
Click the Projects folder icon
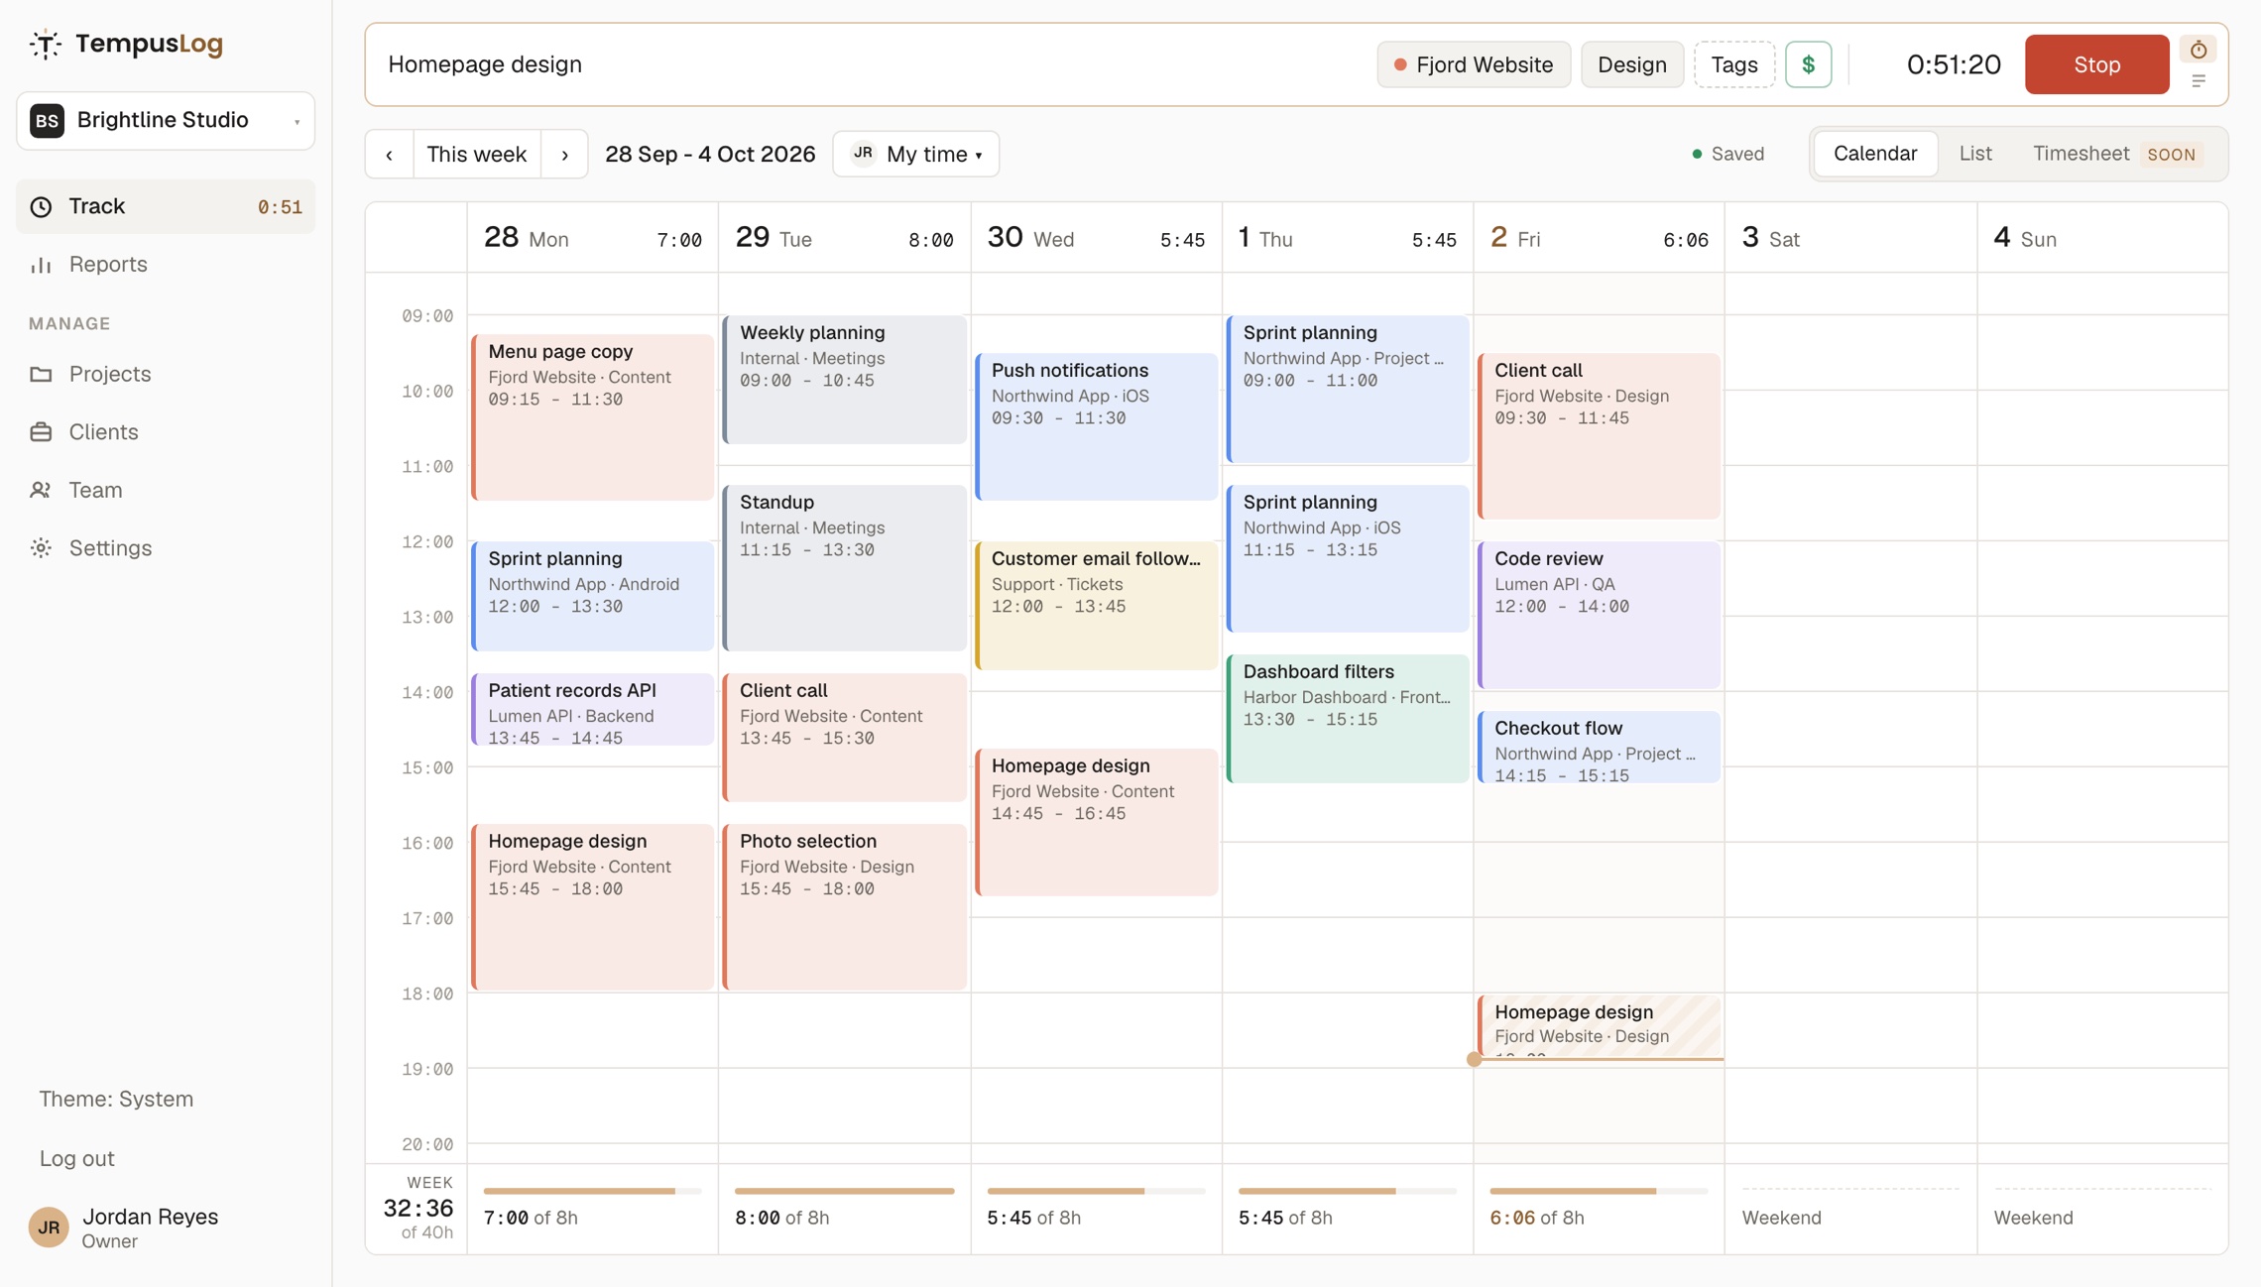(41, 374)
